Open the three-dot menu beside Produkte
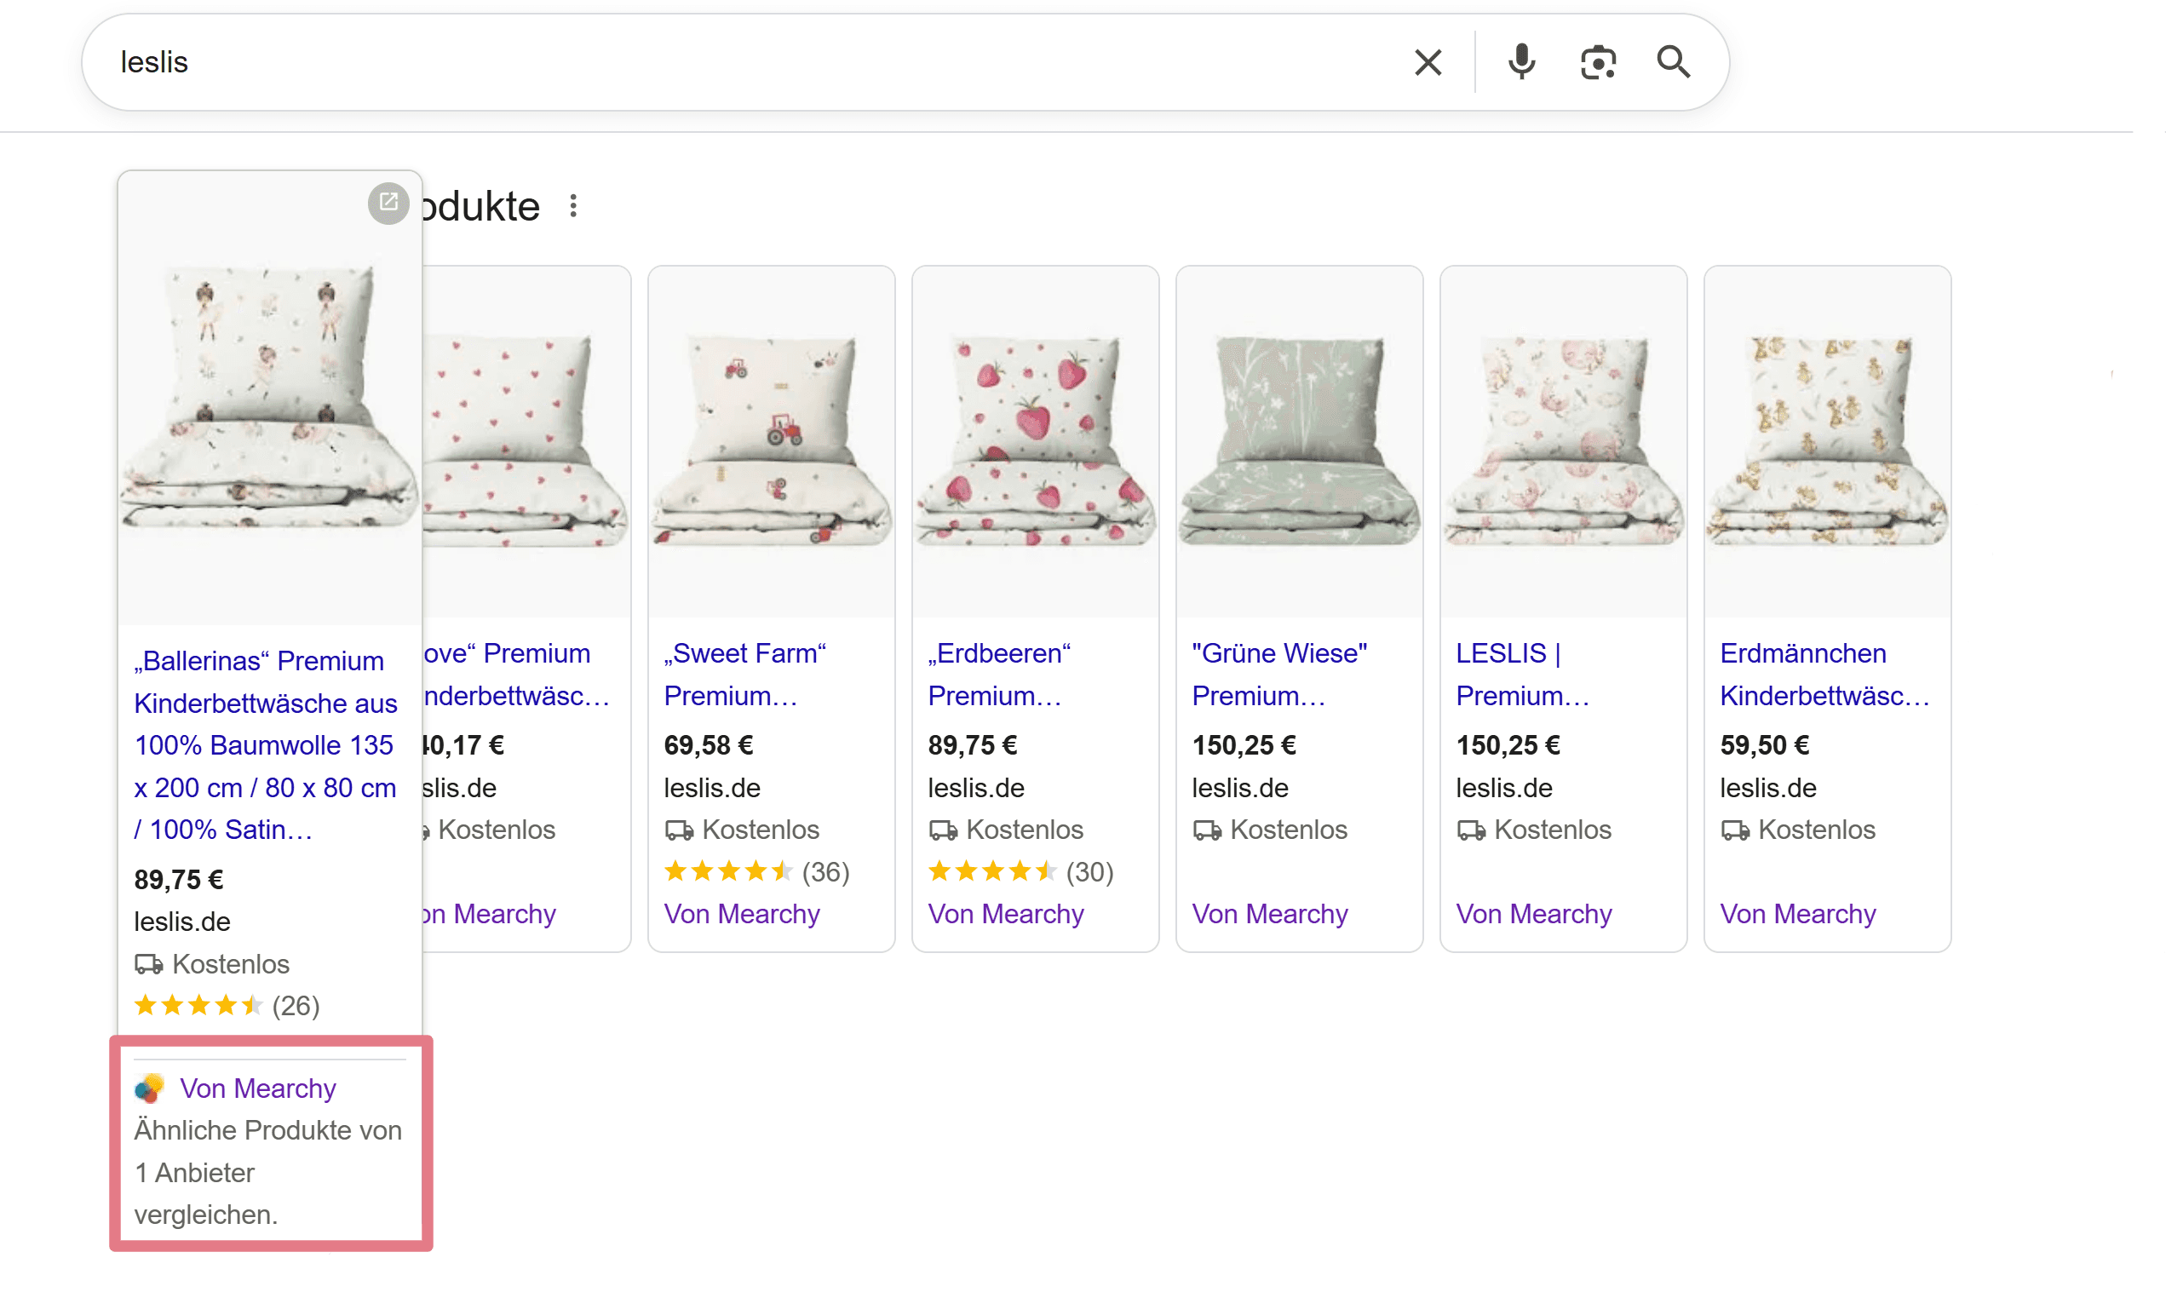This screenshot has width=2166, height=1298. coord(572,206)
